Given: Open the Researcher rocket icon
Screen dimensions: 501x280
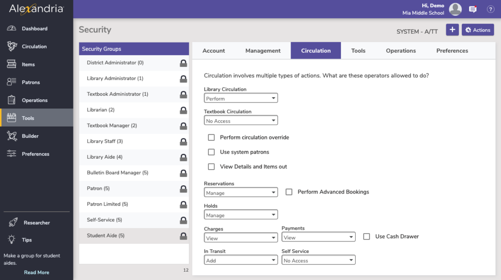Looking at the screenshot, I should click(12, 222).
